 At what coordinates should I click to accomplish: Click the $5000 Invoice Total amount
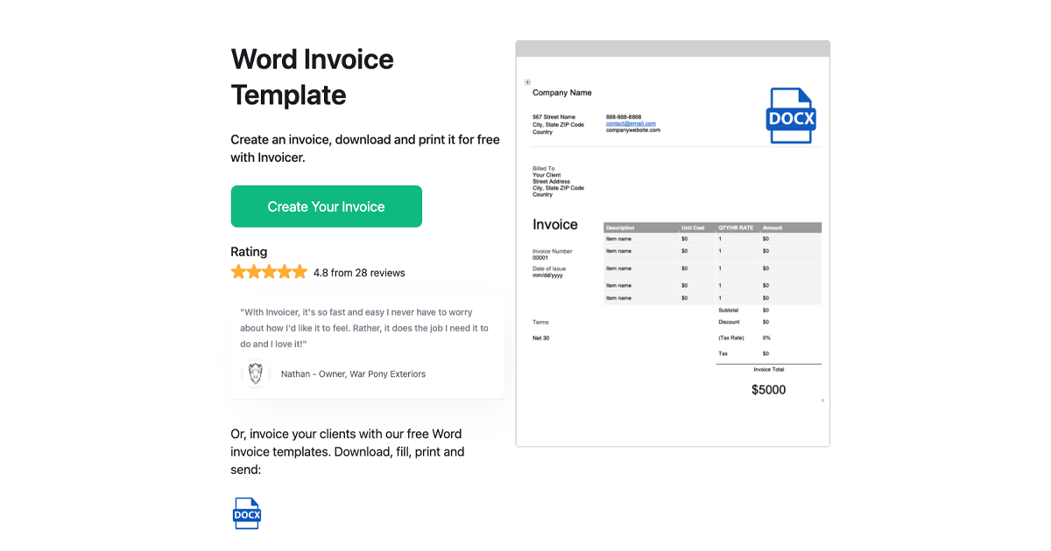(768, 389)
